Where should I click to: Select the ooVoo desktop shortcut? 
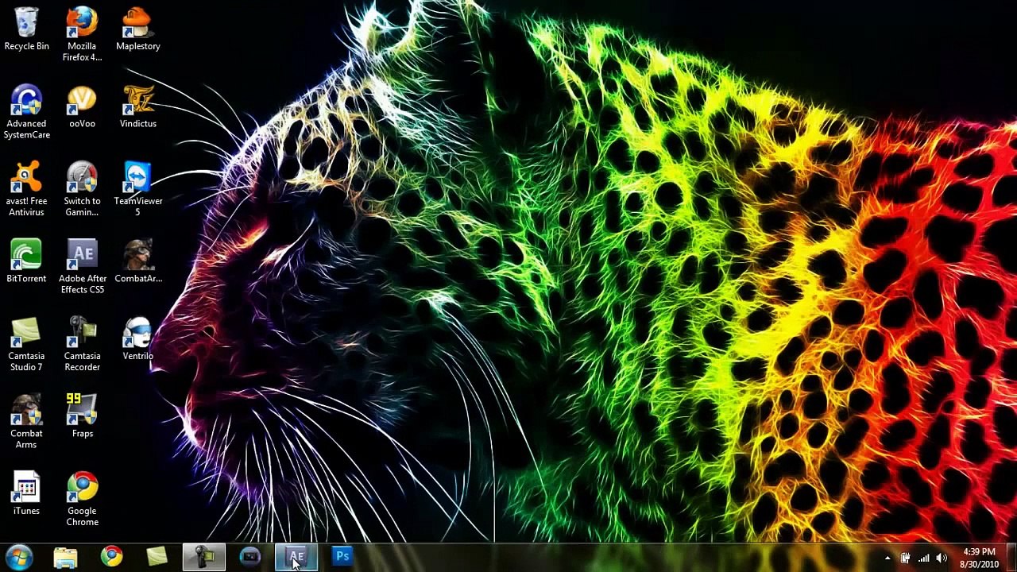pos(82,106)
